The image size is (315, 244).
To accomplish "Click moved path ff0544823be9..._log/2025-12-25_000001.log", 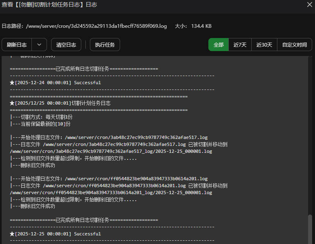I will pyautogui.click(x=111, y=193).
